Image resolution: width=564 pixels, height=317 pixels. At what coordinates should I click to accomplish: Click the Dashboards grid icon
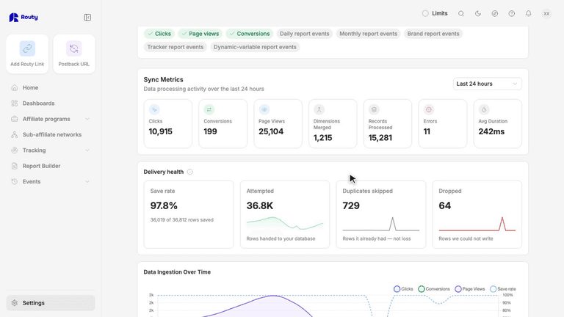(x=15, y=103)
